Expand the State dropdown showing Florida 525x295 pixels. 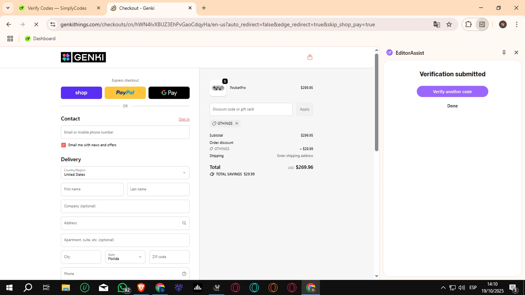pos(125,257)
